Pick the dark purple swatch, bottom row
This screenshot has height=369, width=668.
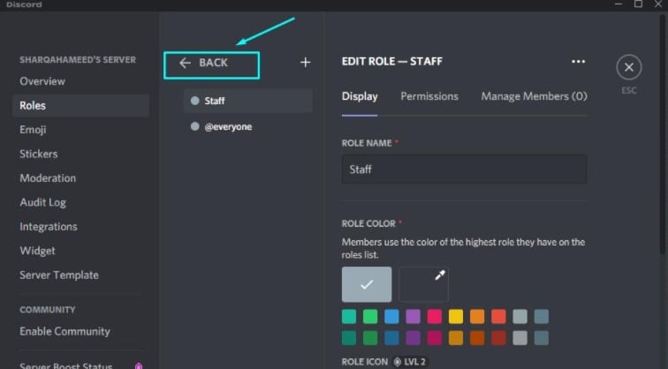coord(413,338)
